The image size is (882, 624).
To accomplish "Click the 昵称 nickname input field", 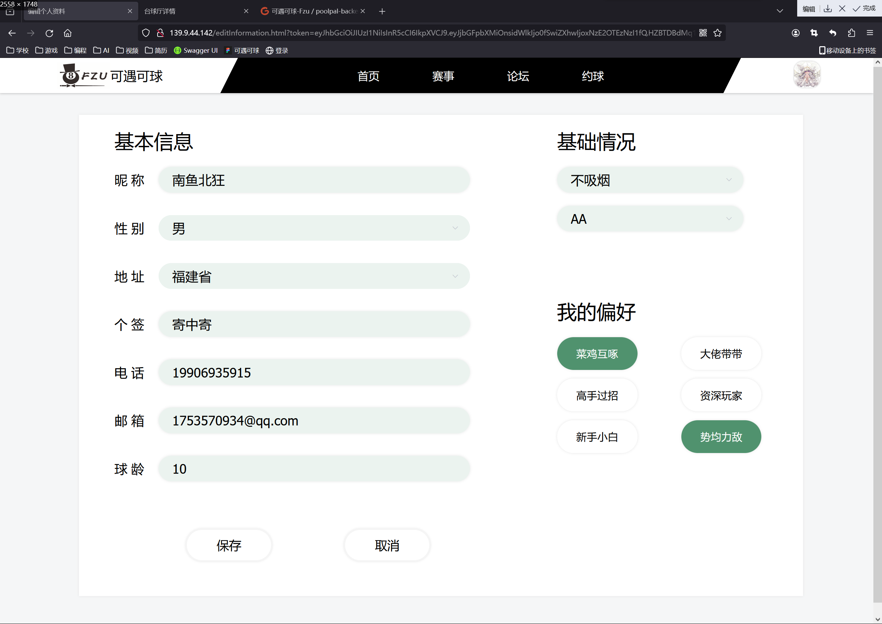I will pos(314,180).
